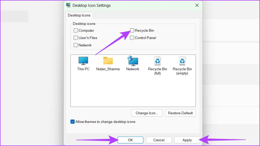The width and height of the screenshot is (260, 146).
Task: Confirm settings with the OK button
Action: (x=130, y=140)
